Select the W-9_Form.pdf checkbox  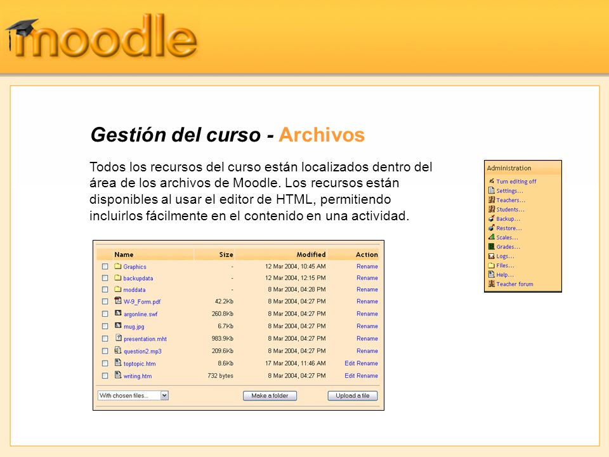(x=105, y=301)
